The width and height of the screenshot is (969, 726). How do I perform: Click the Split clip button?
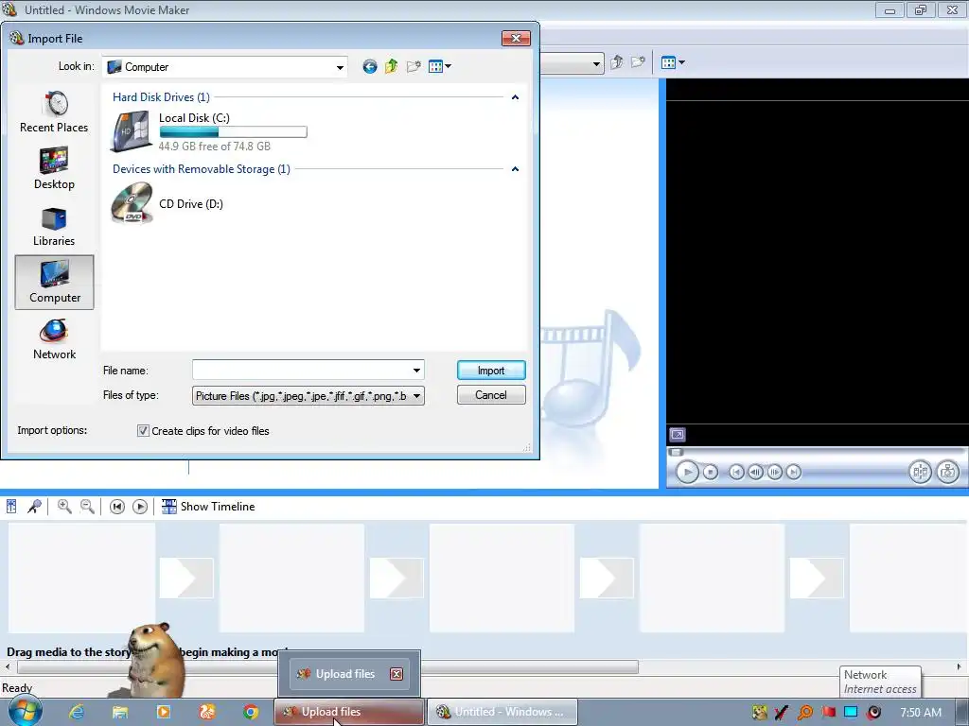tap(920, 473)
